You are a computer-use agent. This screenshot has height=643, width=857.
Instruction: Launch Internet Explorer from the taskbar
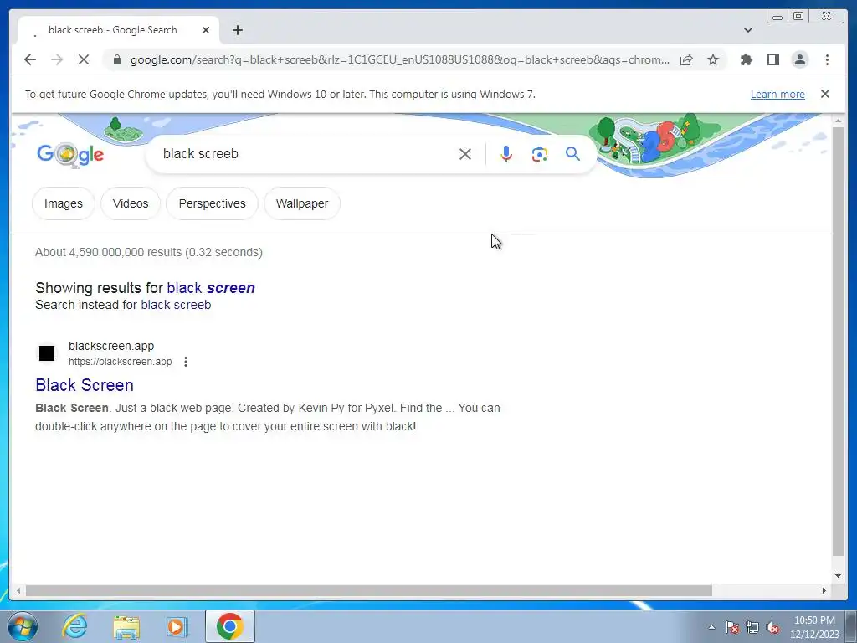click(x=74, y=626)
